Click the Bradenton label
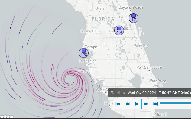Viewport: 191px width, 119px height. (x=88, y=61)
